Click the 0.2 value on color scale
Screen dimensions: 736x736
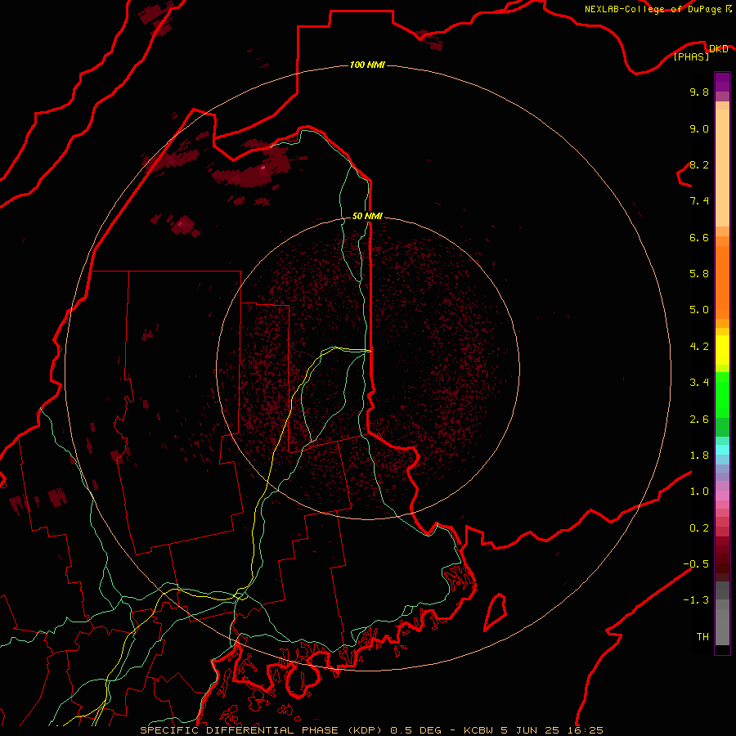click(x=699, y=528)
